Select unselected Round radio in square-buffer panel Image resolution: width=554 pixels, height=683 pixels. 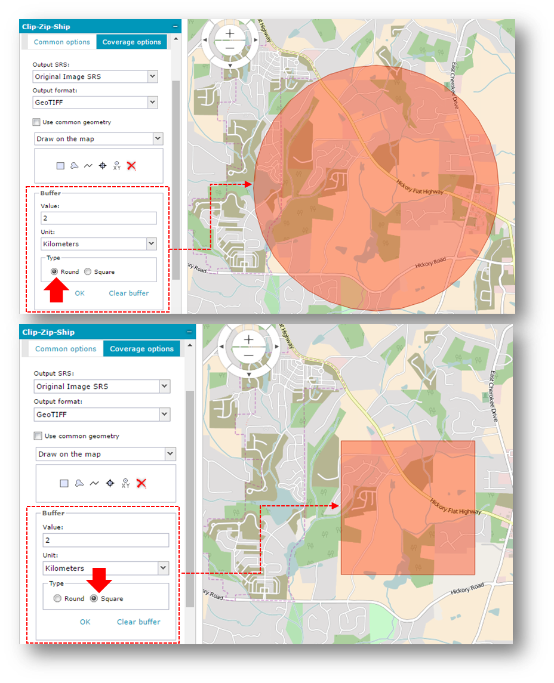click(57, 598)
